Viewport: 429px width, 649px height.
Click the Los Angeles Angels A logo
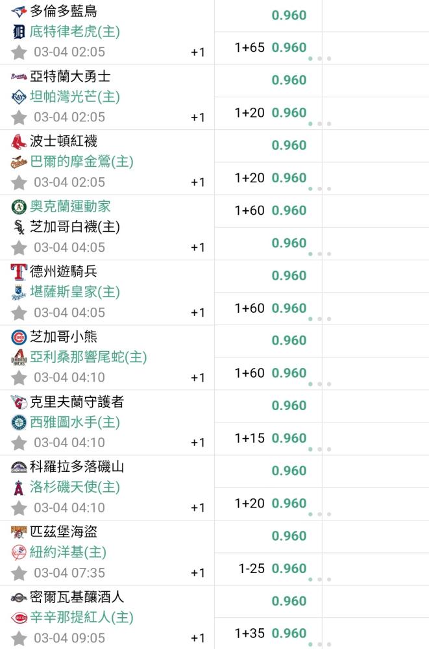tap(19, 487)
